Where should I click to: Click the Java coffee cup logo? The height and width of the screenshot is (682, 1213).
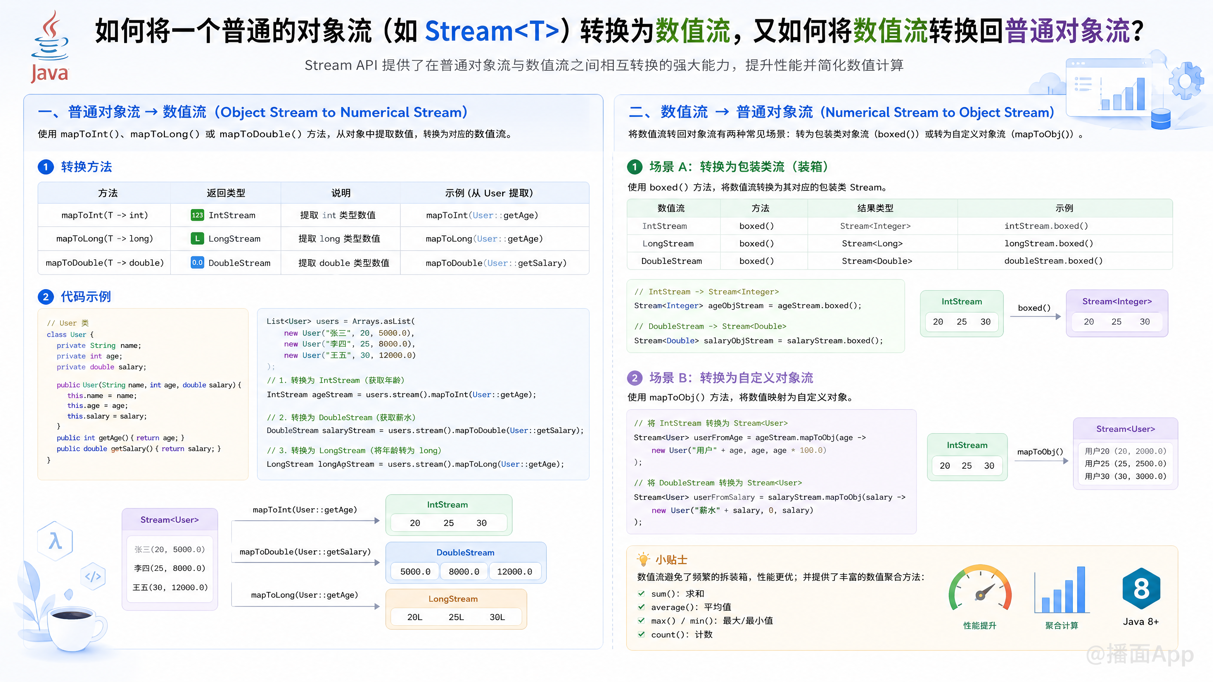[50, 46]
